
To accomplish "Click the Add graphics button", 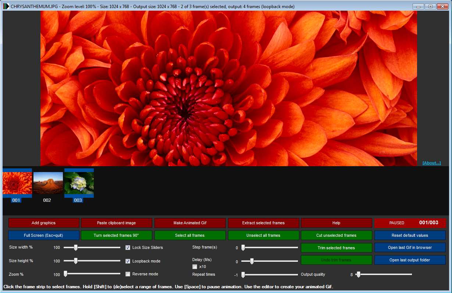I will tap(43, 223).
